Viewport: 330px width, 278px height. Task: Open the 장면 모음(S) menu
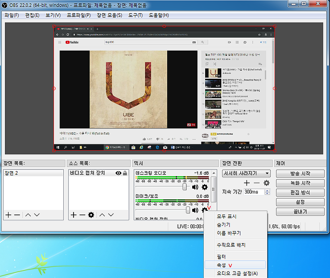pyautogui.click(x=109, y=15)
